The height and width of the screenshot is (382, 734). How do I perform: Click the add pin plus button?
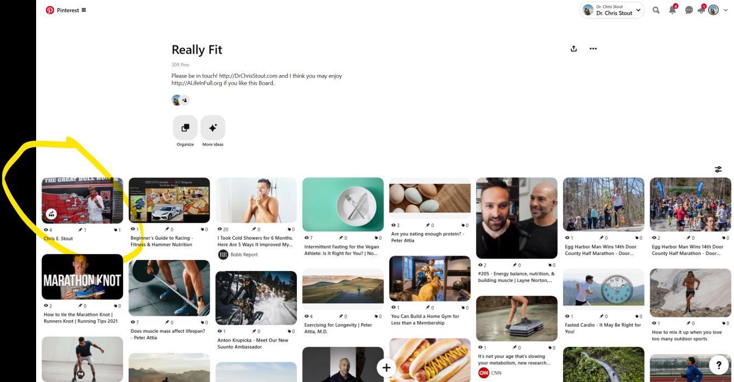(386, 368)
